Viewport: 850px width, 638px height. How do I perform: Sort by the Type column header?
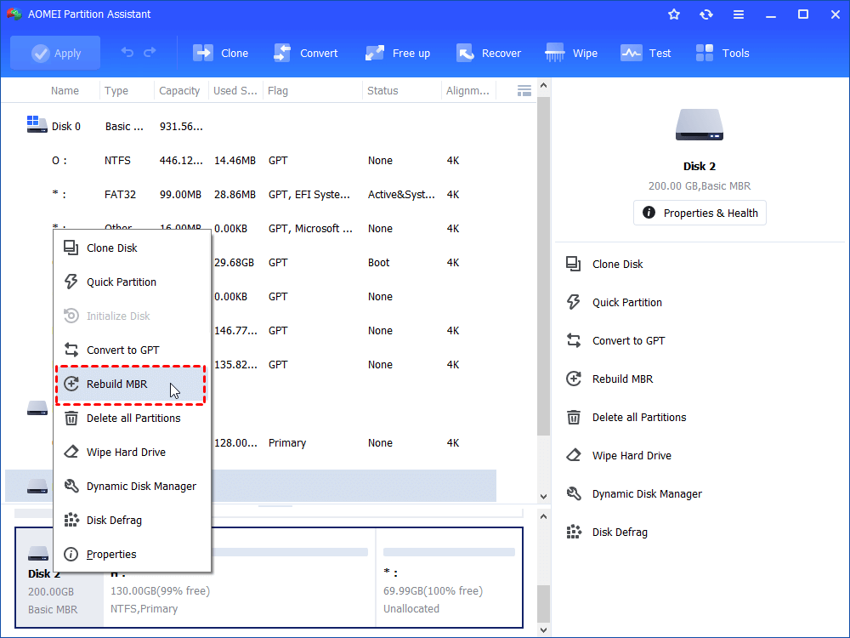pos(116,91)
